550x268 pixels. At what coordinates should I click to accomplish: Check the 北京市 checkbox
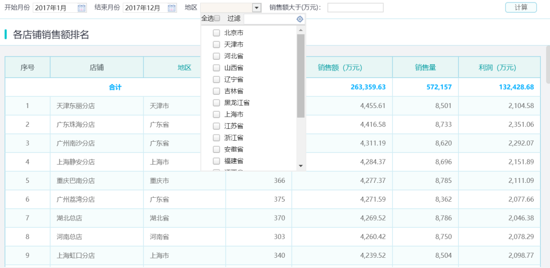[x=216, y=33]
